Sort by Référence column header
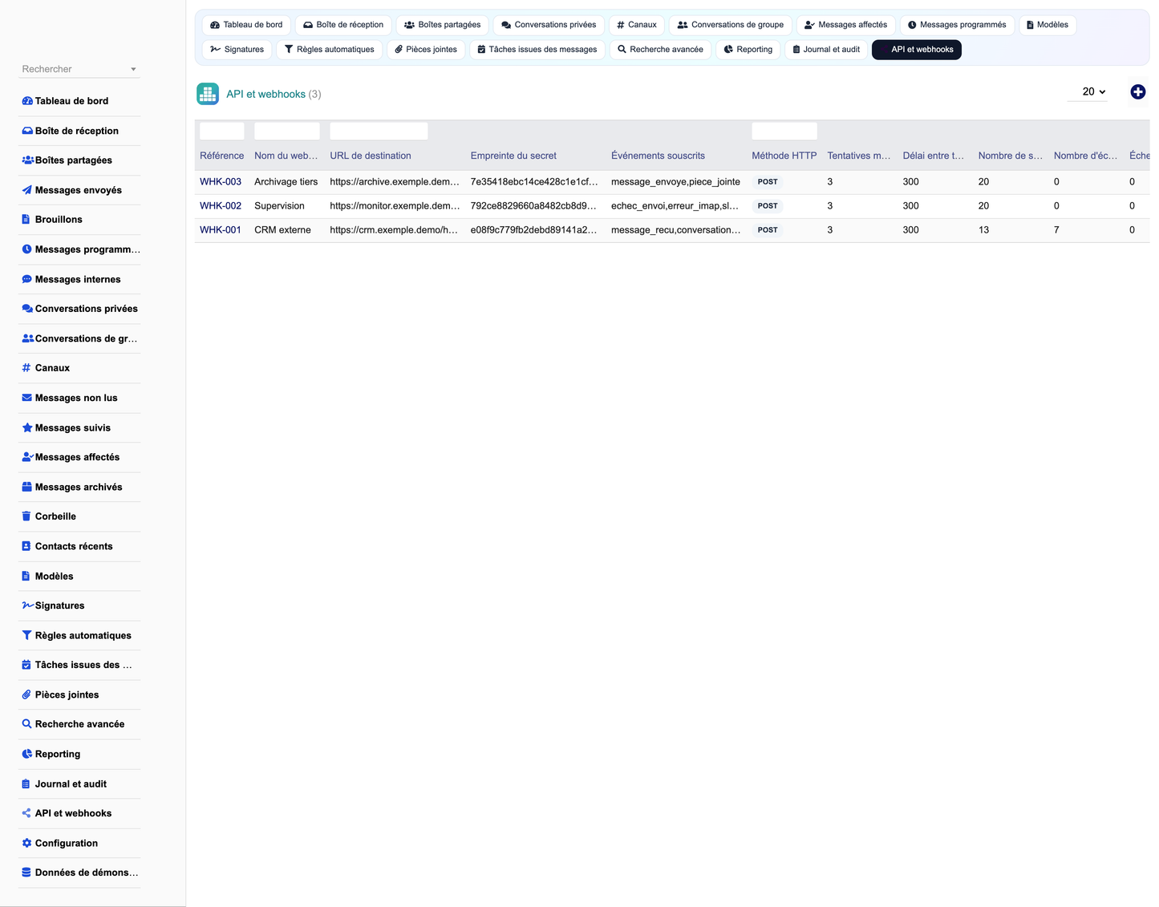Image resolution: width=1159 pixels, height=907 pixels. tap(221, 156)
